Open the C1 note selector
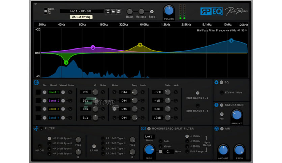282x163 pixels. 169,151
